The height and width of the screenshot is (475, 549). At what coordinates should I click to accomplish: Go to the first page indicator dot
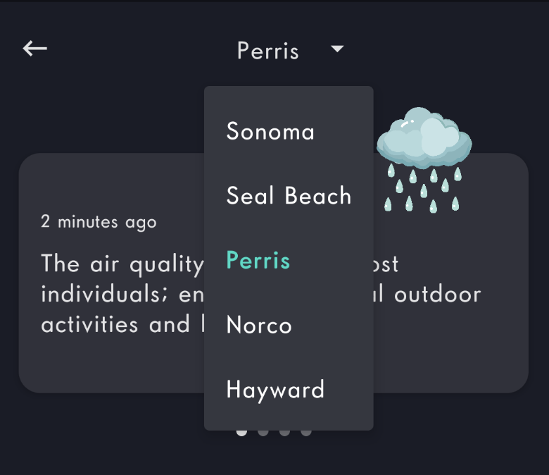pyautogui.click(x=241, y=431)
